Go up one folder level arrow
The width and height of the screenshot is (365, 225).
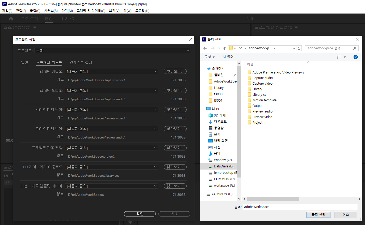pyautogui.click(x=225, y=48)
